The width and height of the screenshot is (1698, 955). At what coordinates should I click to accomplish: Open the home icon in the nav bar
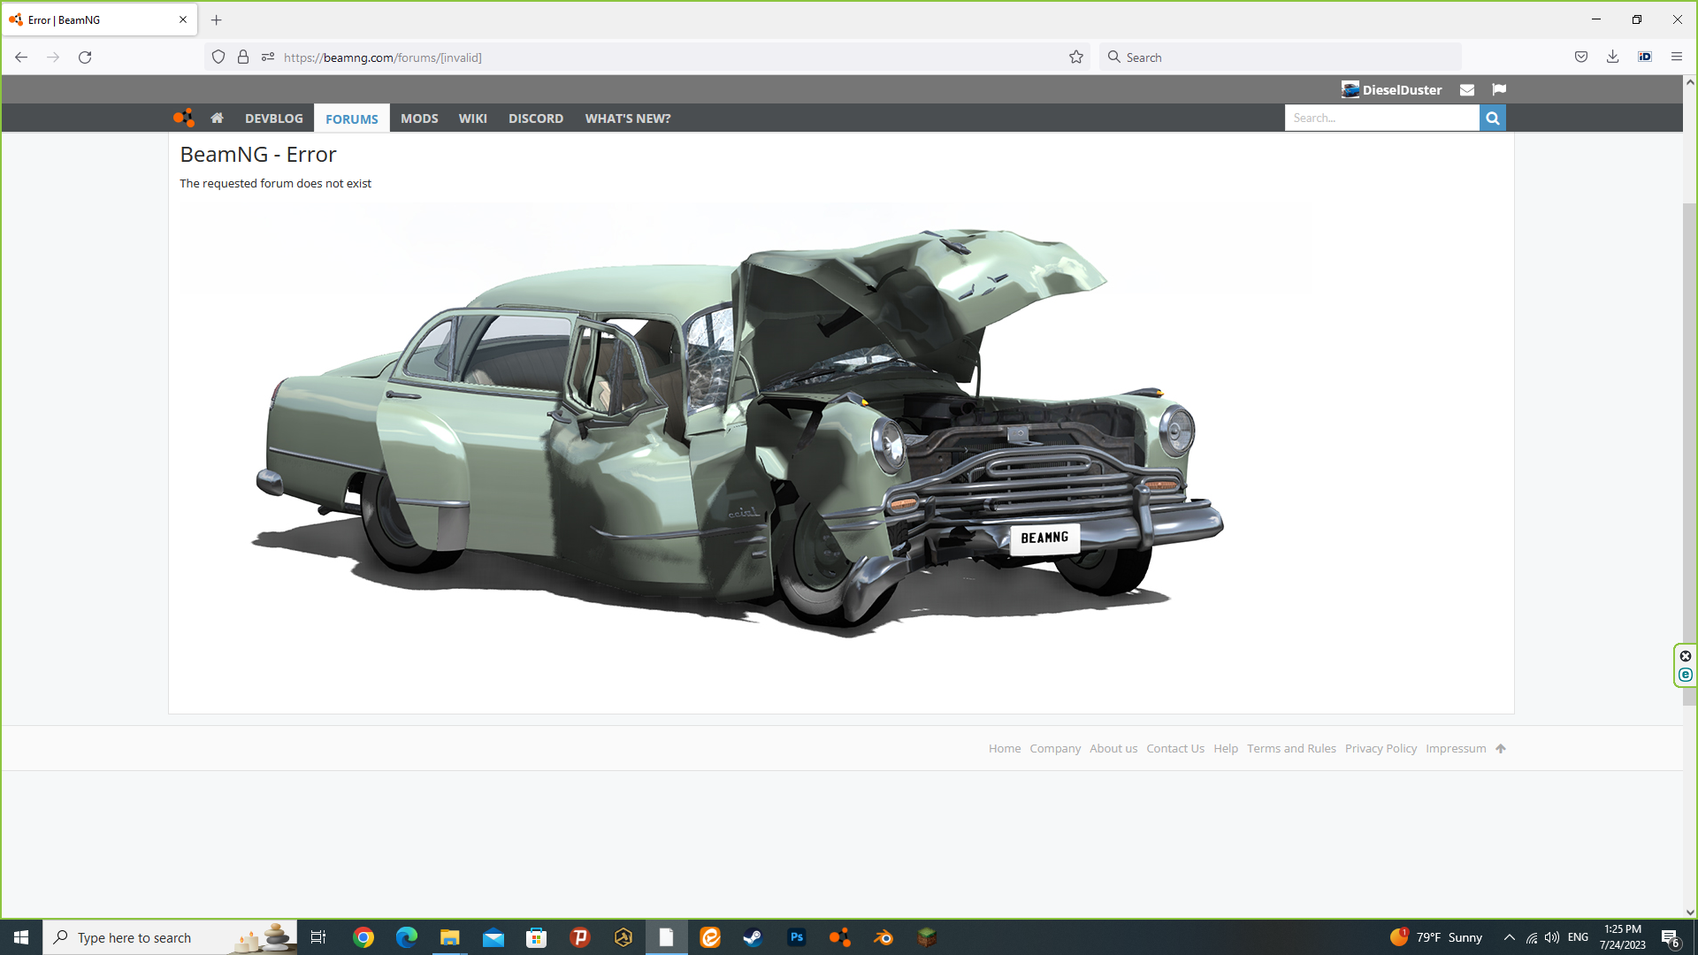217,118
